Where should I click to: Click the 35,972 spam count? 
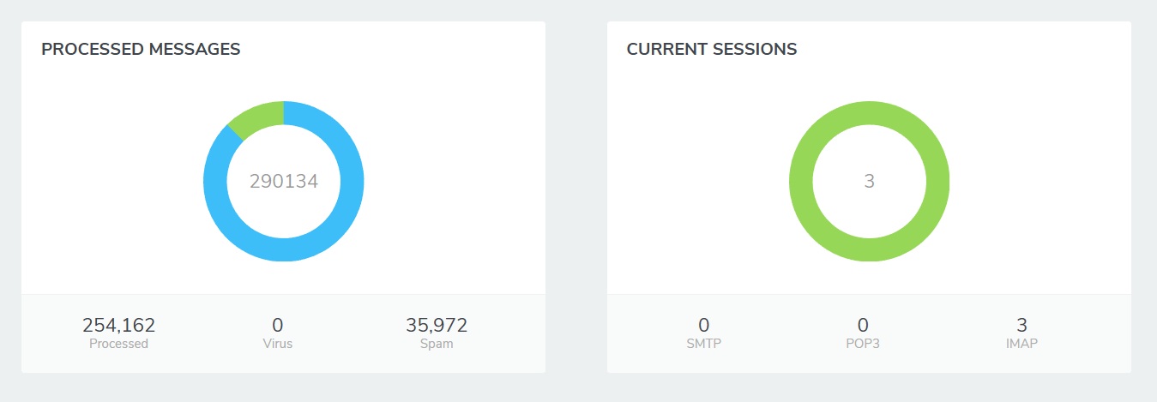pos(437,325)
